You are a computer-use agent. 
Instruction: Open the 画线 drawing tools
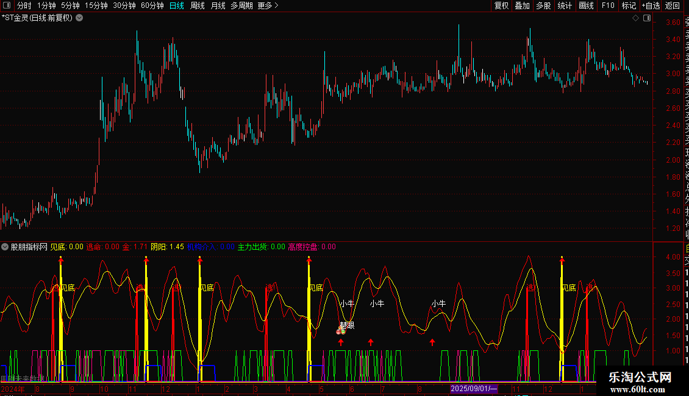586,5
